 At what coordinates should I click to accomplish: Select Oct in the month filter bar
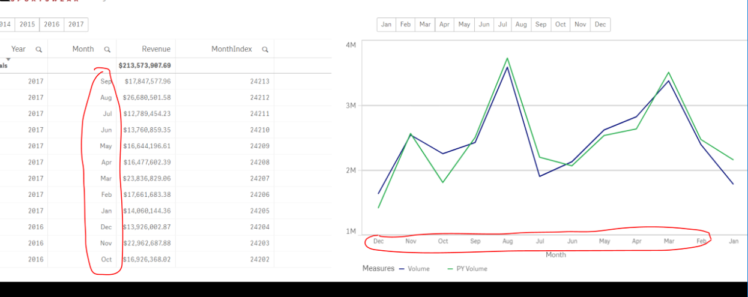(x=561, y=25)
